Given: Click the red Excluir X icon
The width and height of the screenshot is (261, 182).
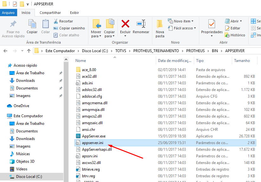Looking at the screenshot, I should [x=125, y=24].
